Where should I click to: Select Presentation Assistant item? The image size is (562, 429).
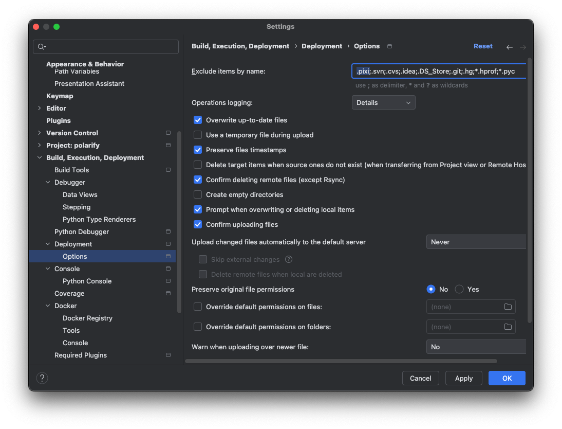pos(89,83)
